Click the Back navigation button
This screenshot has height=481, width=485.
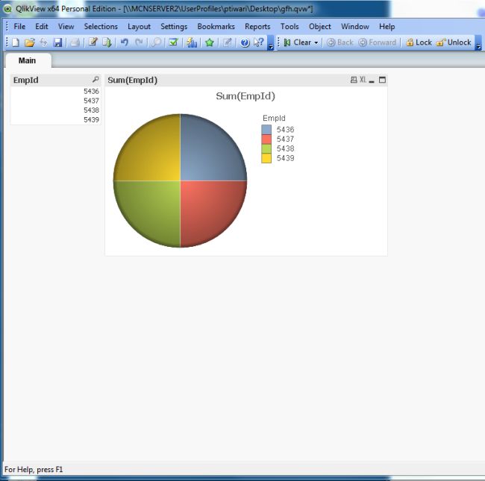(340, 43)
